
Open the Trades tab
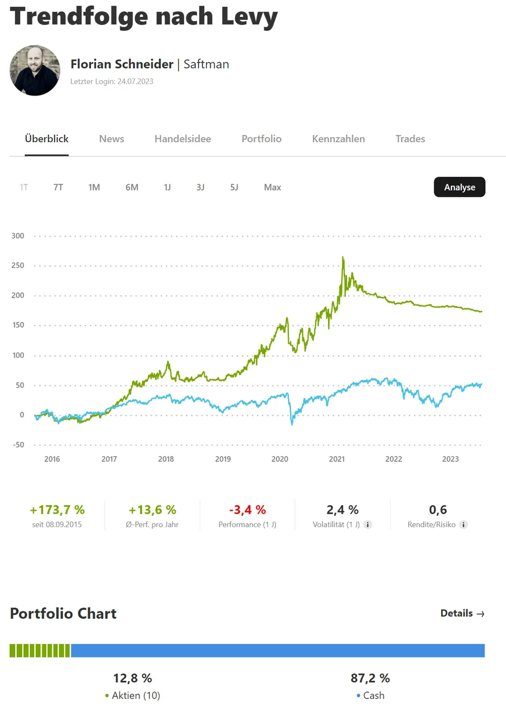[410, 139]
